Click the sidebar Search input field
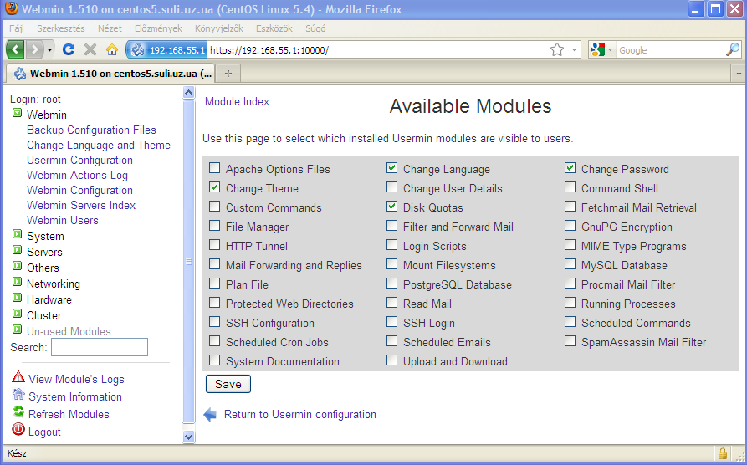Screen dimensions: 747x465 (99, 347)
